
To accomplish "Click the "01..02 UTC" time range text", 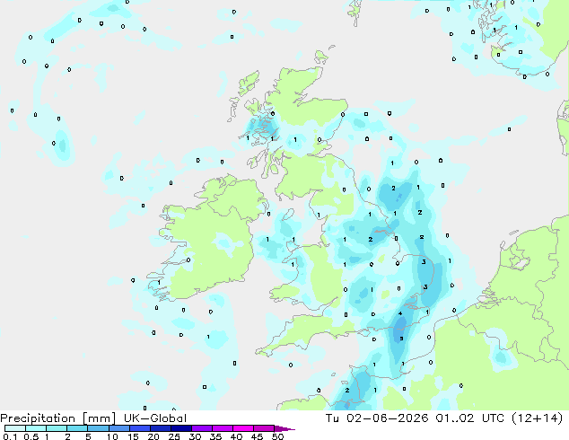I will click(x=470, y=418).
